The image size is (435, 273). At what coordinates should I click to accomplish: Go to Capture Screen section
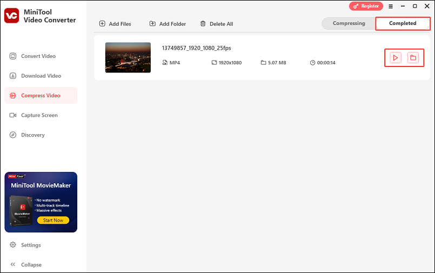click(41, 115)
